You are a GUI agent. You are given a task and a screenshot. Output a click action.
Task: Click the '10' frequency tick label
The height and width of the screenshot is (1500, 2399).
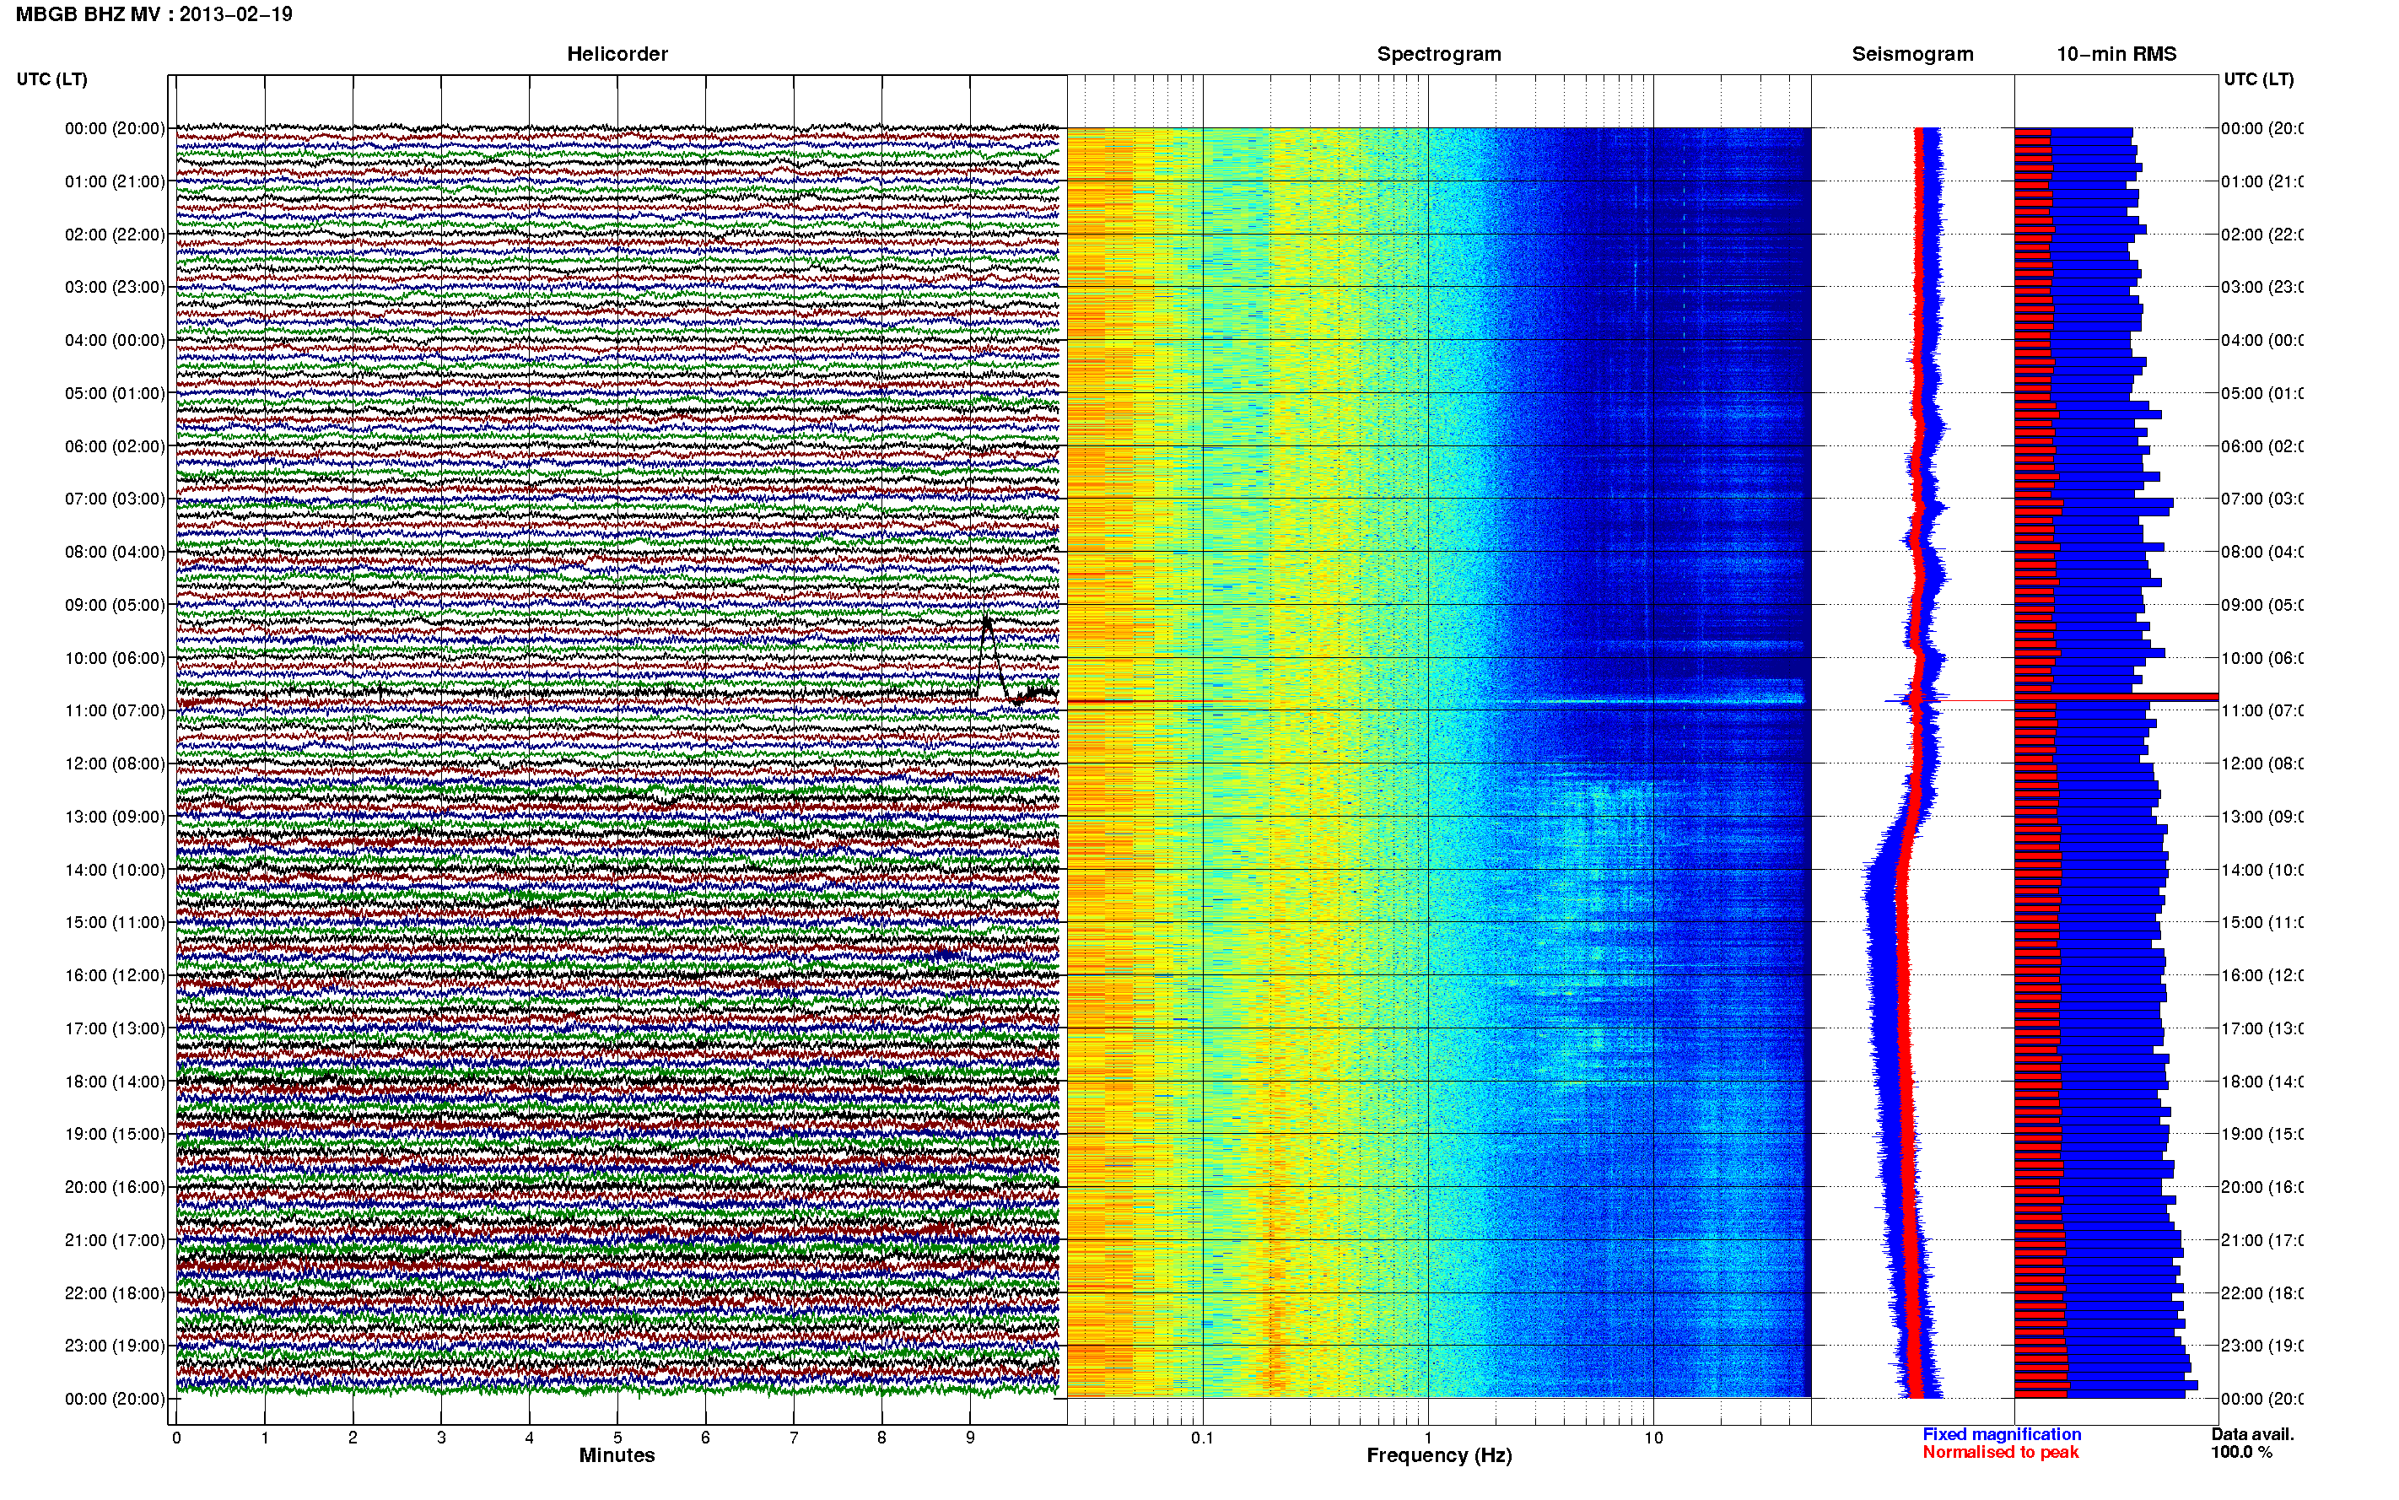[x=1653, y=1438]
